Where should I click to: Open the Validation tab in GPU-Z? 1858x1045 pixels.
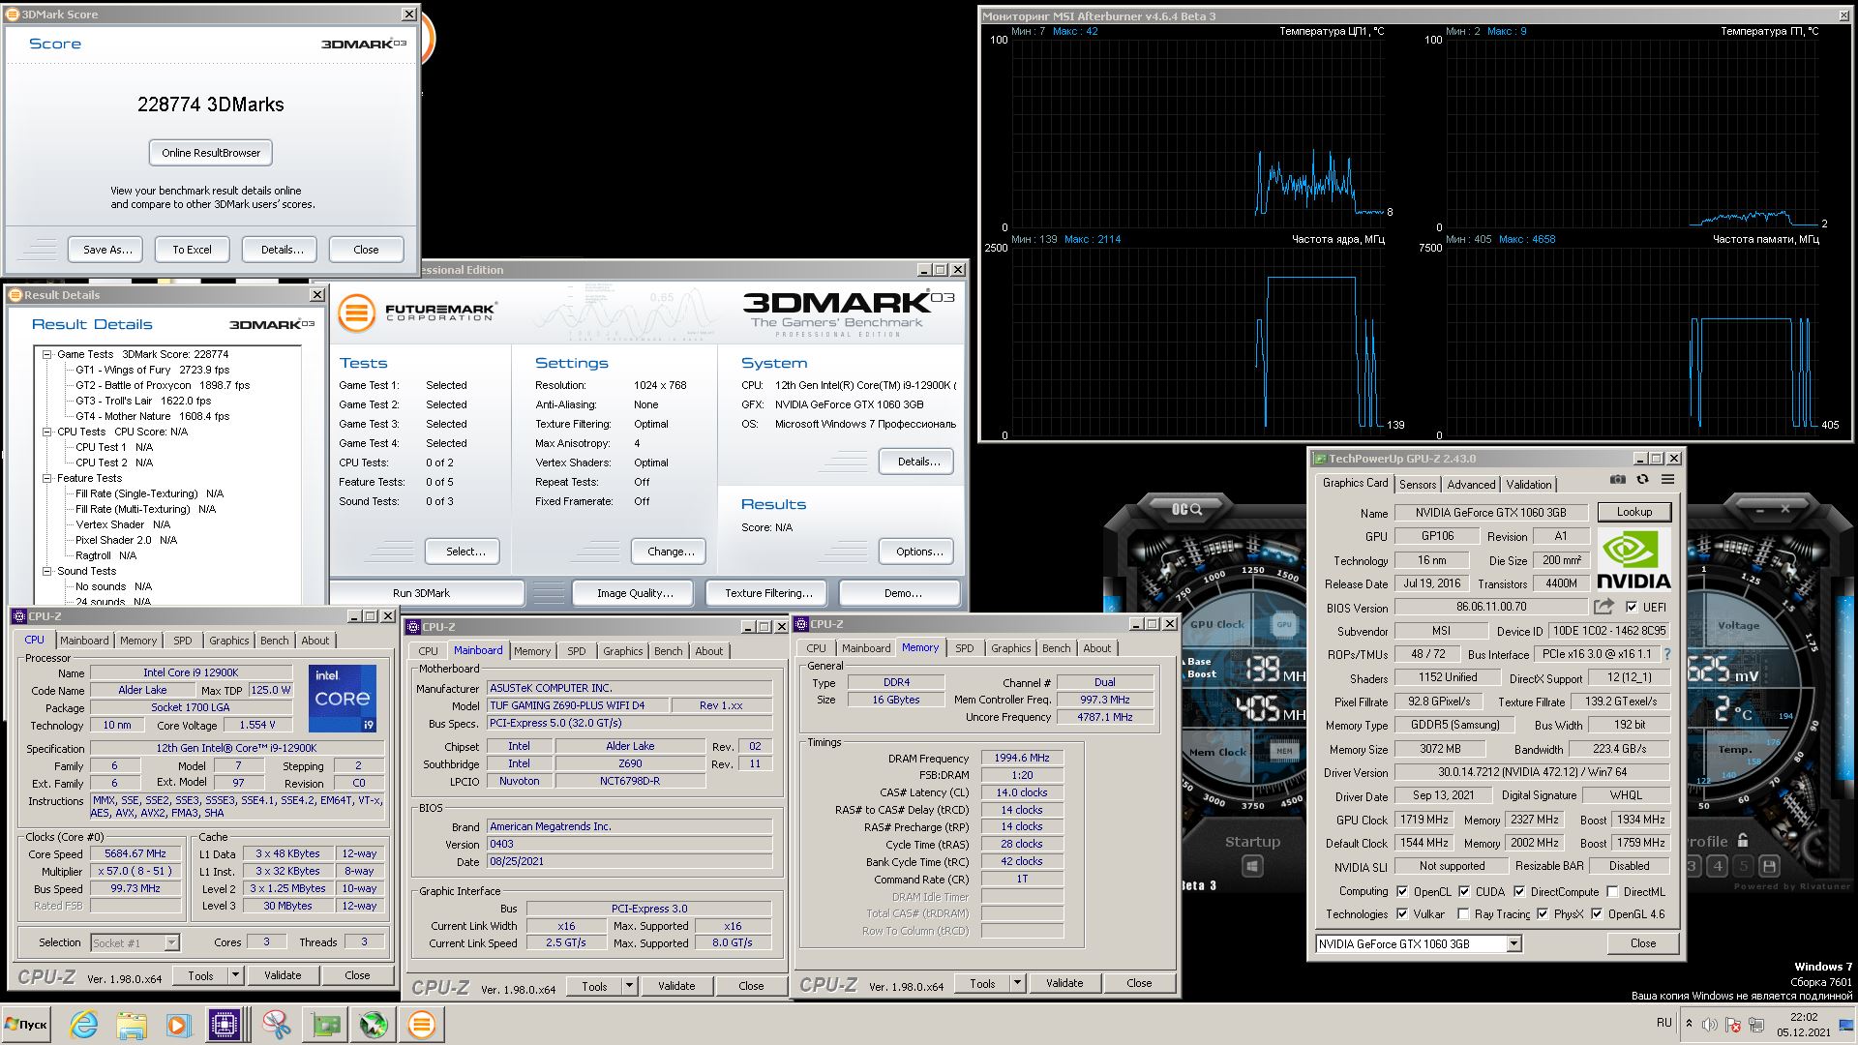[x=1529, y=484]
